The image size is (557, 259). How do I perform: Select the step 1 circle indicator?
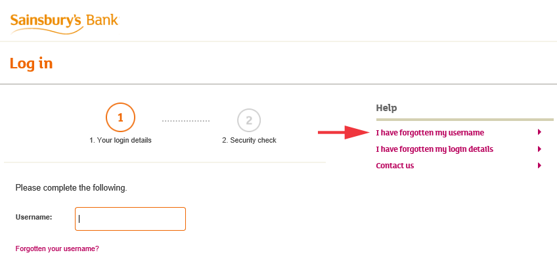pyautogui.click(x=120, y=118)
